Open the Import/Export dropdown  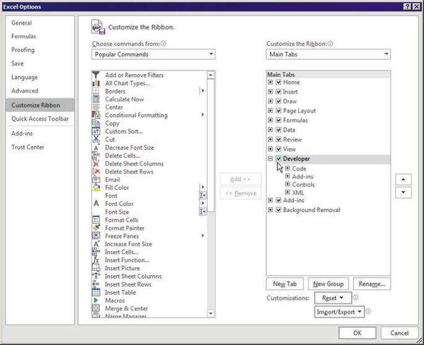point(338,312)
